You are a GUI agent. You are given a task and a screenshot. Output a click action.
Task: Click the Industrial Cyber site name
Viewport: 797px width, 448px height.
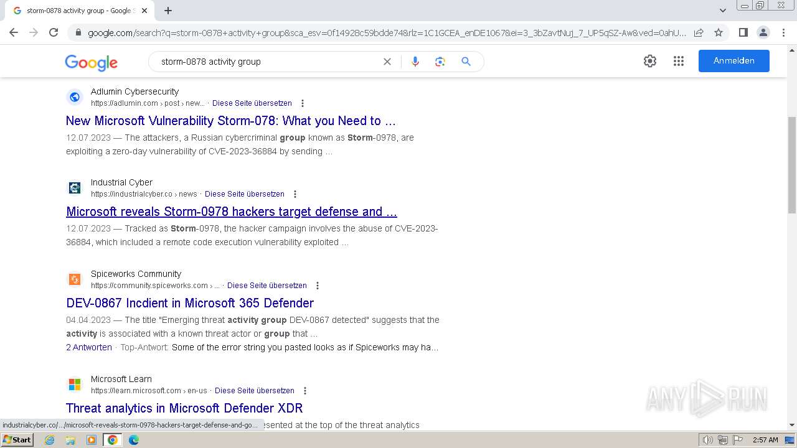[121, 182]
